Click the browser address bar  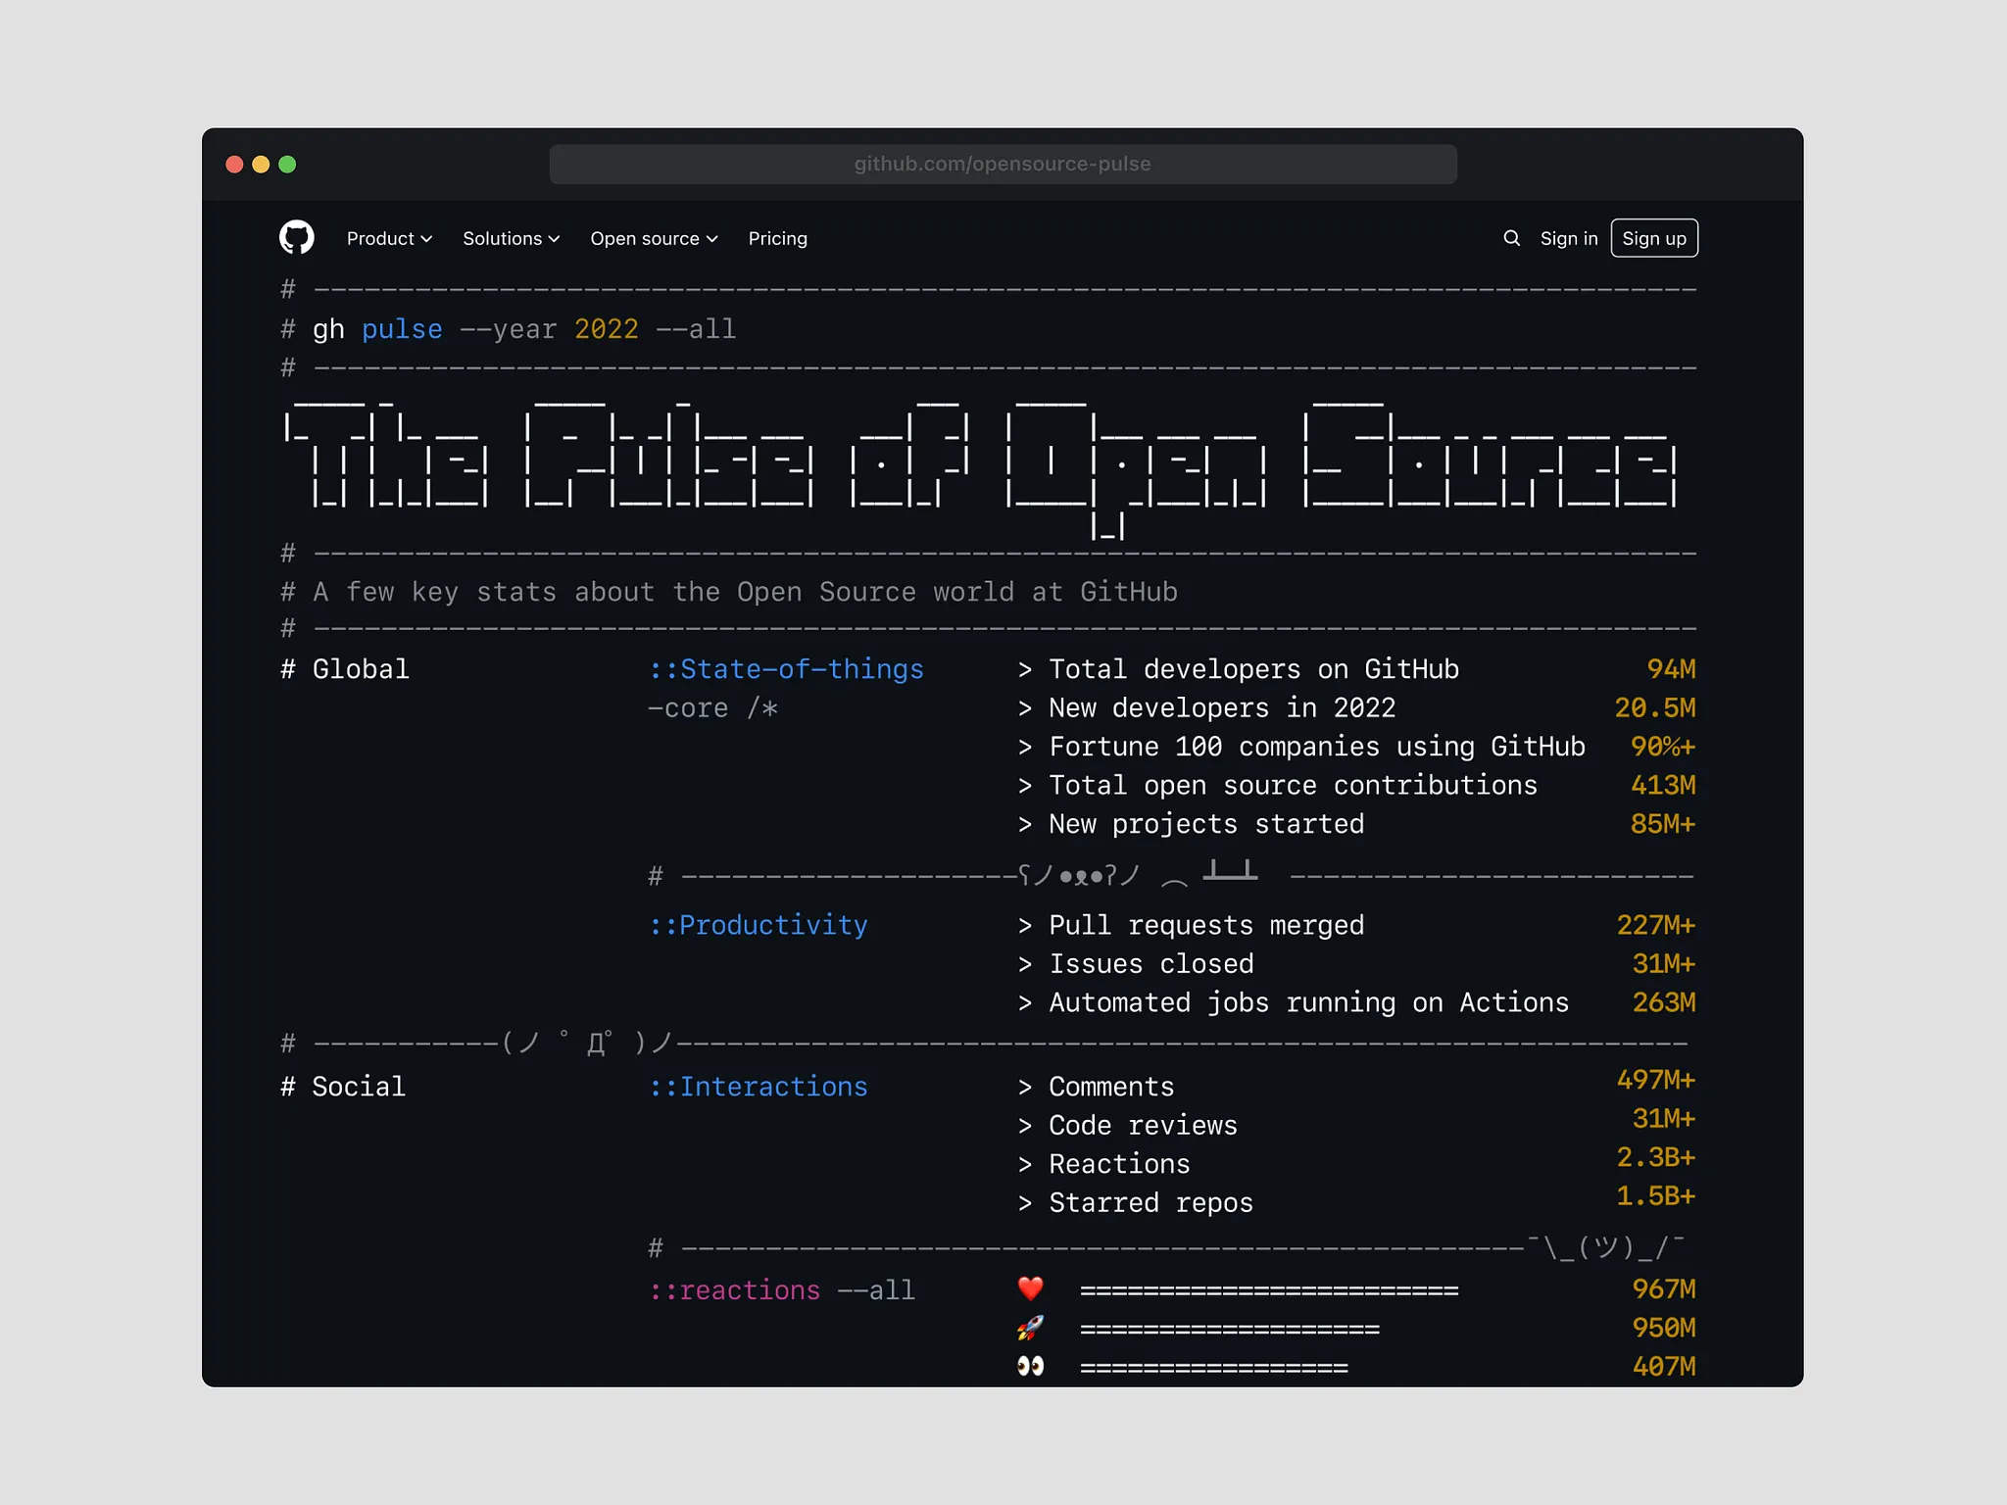point(1003,164)
